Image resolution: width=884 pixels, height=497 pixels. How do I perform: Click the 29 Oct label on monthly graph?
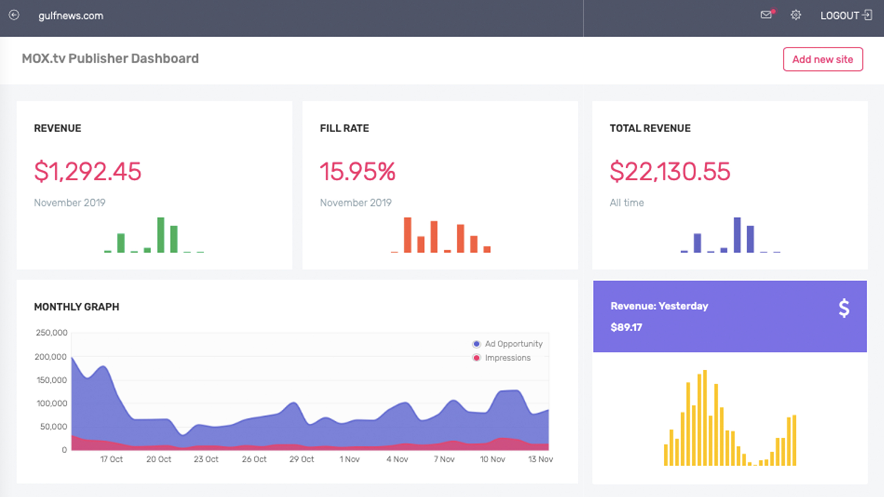click(301, 459)
